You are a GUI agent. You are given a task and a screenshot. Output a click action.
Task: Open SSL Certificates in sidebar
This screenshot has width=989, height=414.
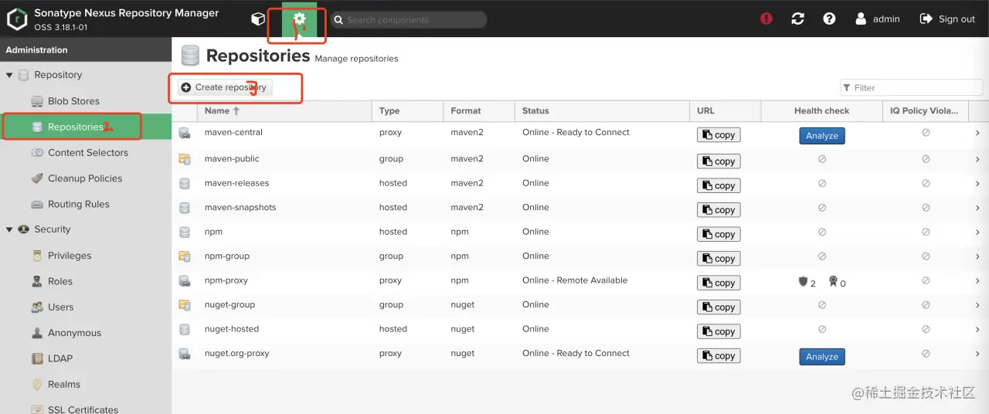pos(83,409)
